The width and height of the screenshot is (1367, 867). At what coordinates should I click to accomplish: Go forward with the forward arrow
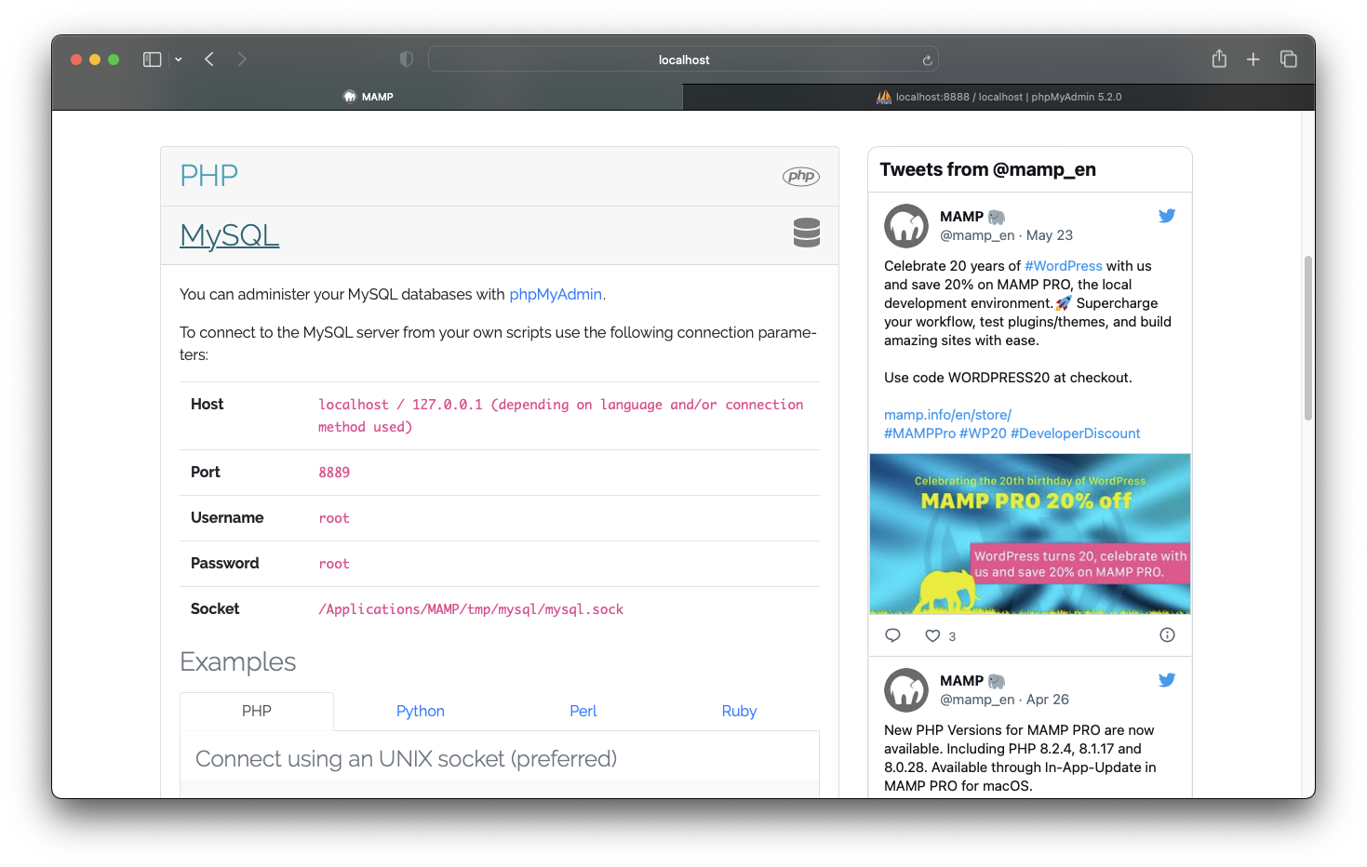pyautogui.click(x=242, y=60)
